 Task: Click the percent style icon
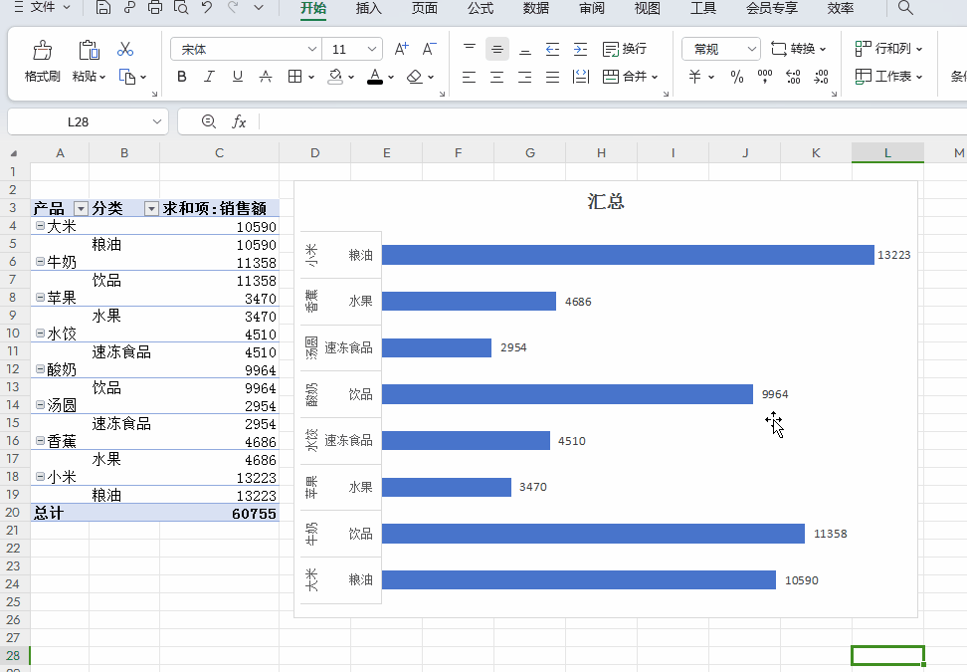pos(736,77)
